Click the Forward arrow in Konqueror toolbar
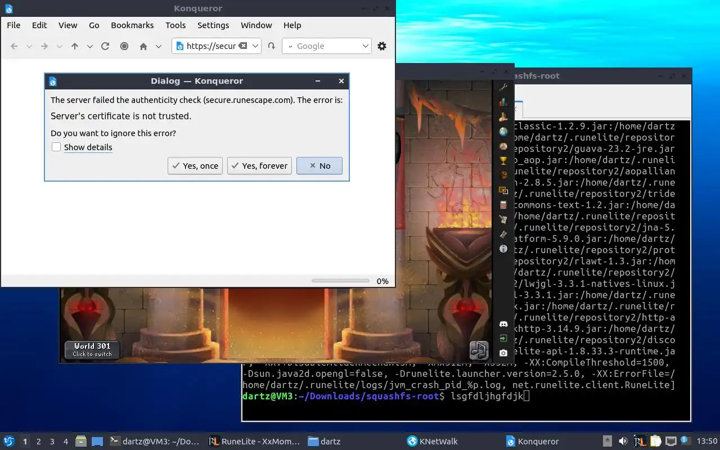The width and height of the screenshot is (720, 450). point(44,46)
